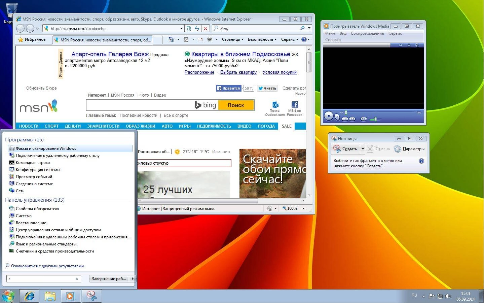Open the НОВОСТИ tab on MSN
This screenshot has height=303, width=484.
pos(29,126)
